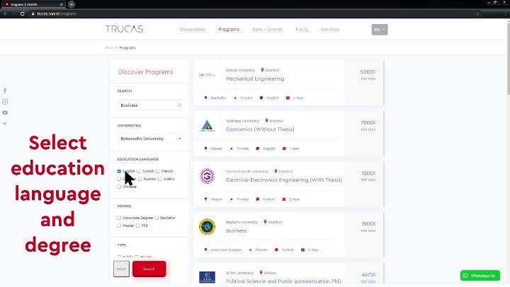Screen dimensions: 510x287
Task: Click the TRUCAS site logo
Action: pos(124,29)
